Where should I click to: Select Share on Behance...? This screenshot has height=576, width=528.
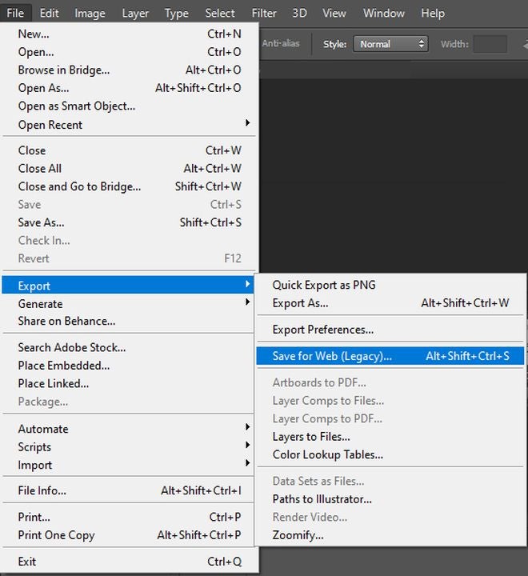point(130,321)
